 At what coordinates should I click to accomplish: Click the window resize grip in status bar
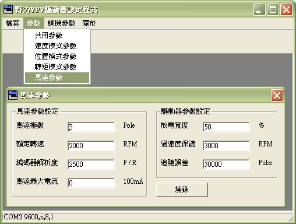tap(291, 218)
